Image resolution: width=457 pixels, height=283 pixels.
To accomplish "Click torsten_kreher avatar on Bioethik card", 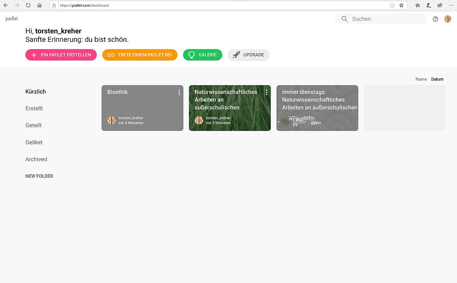I will [111, 121].
